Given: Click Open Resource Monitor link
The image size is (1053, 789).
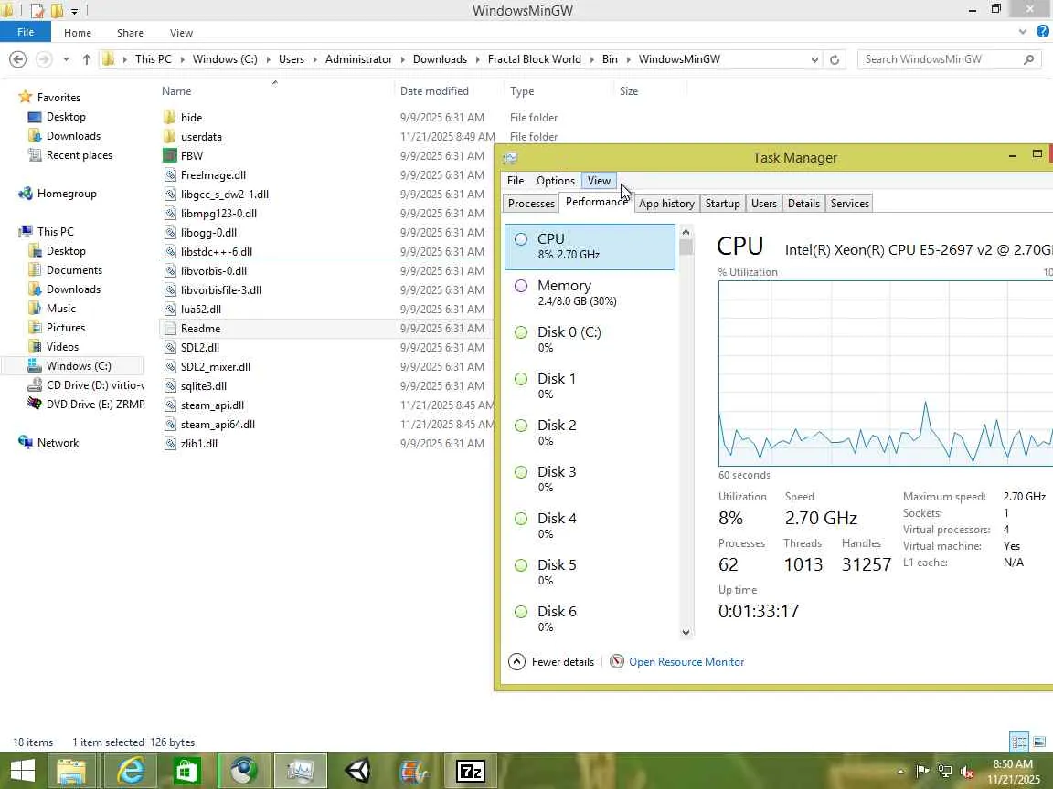Looking at the screenshot, I should coord(686,661).
